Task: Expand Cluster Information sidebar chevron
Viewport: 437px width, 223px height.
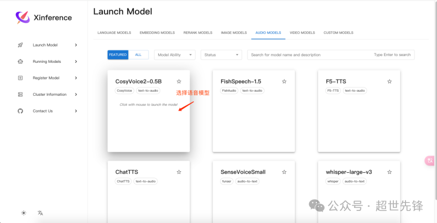Action: tap(76, 94)
